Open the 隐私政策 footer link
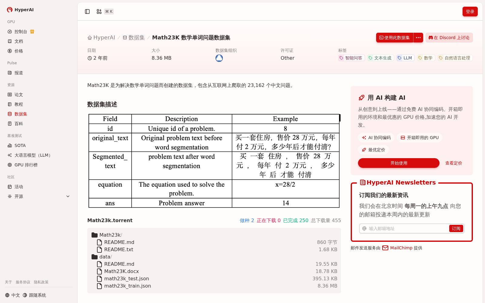 [41, 282]
